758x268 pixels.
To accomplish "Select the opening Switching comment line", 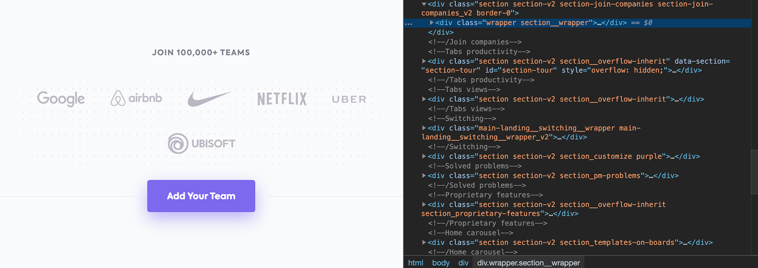I will (x=462, y=118).
